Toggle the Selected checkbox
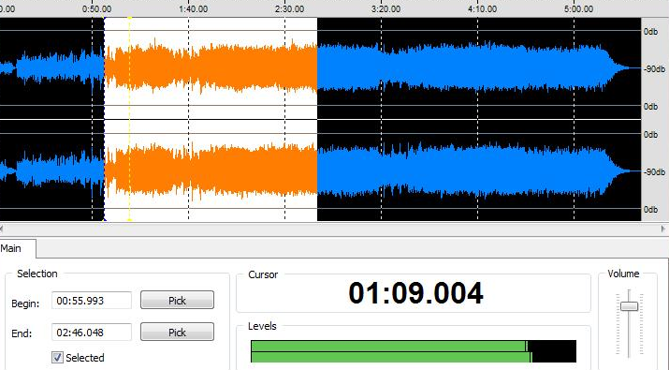Screen dimensions: 669x370 click(57, 357)
